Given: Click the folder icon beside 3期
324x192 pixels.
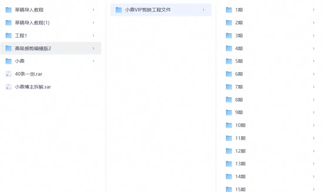Looking at the screenshot, I should [229, 36].
